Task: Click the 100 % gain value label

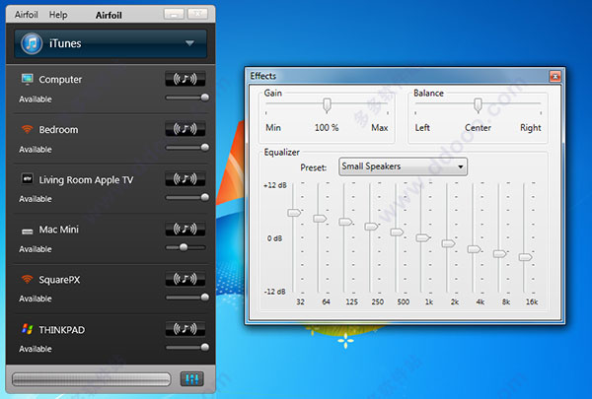Action: pos(327,128)
